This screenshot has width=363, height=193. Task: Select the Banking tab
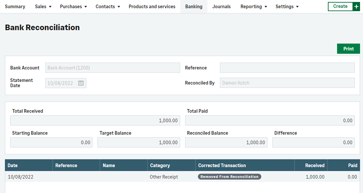click(x=194, y=7)
